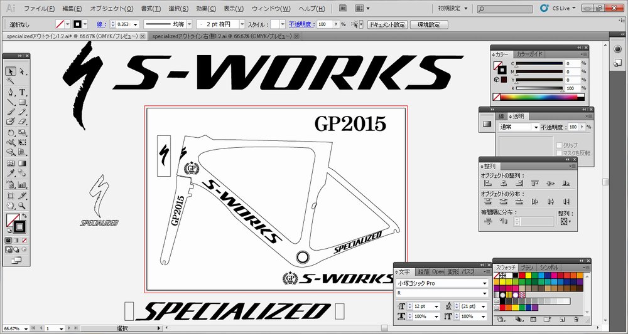Click the change screen mode button in toolbox
The height and width of the screenshot is (334, 628).
pyautogui.click(x=16, y=260)
